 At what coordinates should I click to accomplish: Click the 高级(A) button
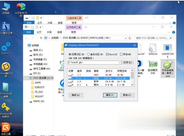tap(76, 95)
